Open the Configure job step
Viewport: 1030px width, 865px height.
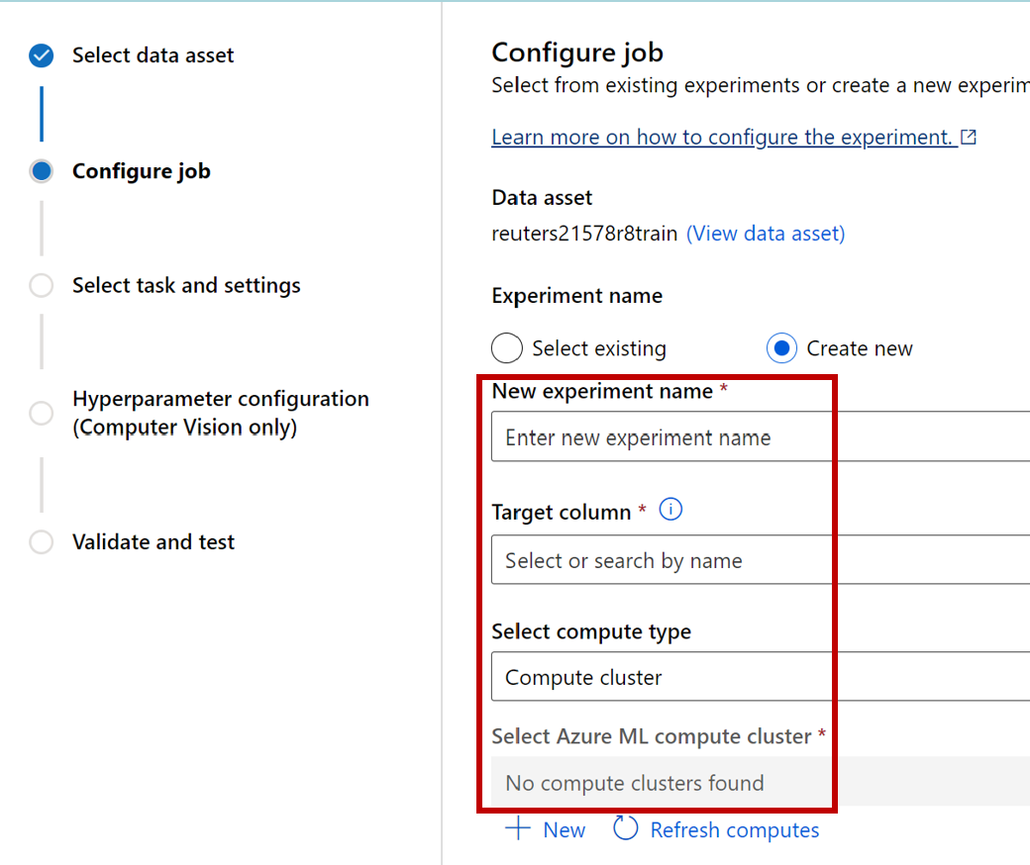coord(142,171)
